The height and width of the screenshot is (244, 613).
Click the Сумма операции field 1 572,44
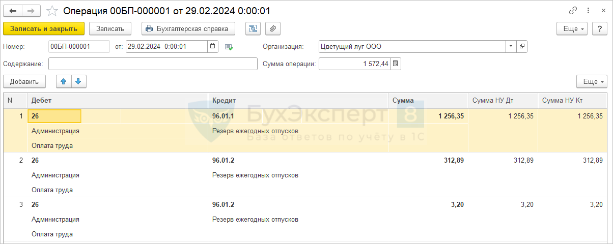(354, 64)
